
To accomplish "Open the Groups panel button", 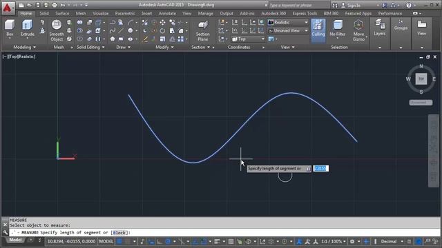I will click(x=401, y=25).
